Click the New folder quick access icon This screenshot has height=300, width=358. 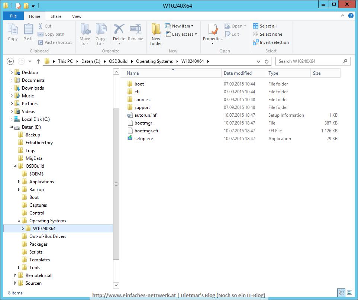pyautogui.click(x=26, y=6)
